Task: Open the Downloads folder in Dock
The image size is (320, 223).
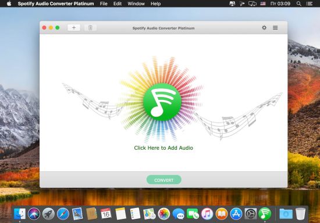Action: coord(286,214)
